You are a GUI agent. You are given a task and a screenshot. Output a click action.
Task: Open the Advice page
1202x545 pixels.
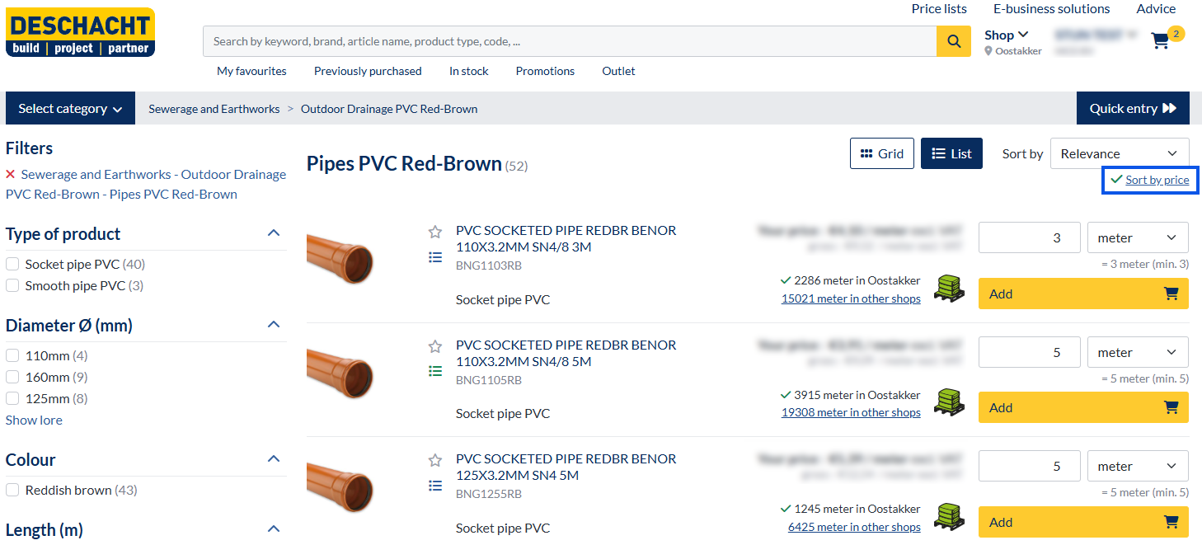pyautogui.click(x=1156, y=9)
